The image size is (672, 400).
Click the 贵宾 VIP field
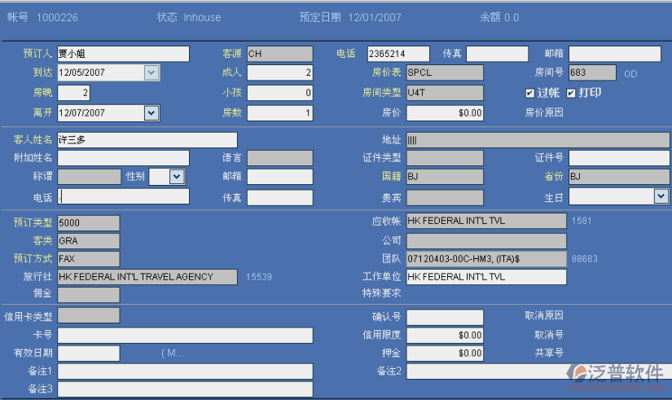click(x=445, y=198)
